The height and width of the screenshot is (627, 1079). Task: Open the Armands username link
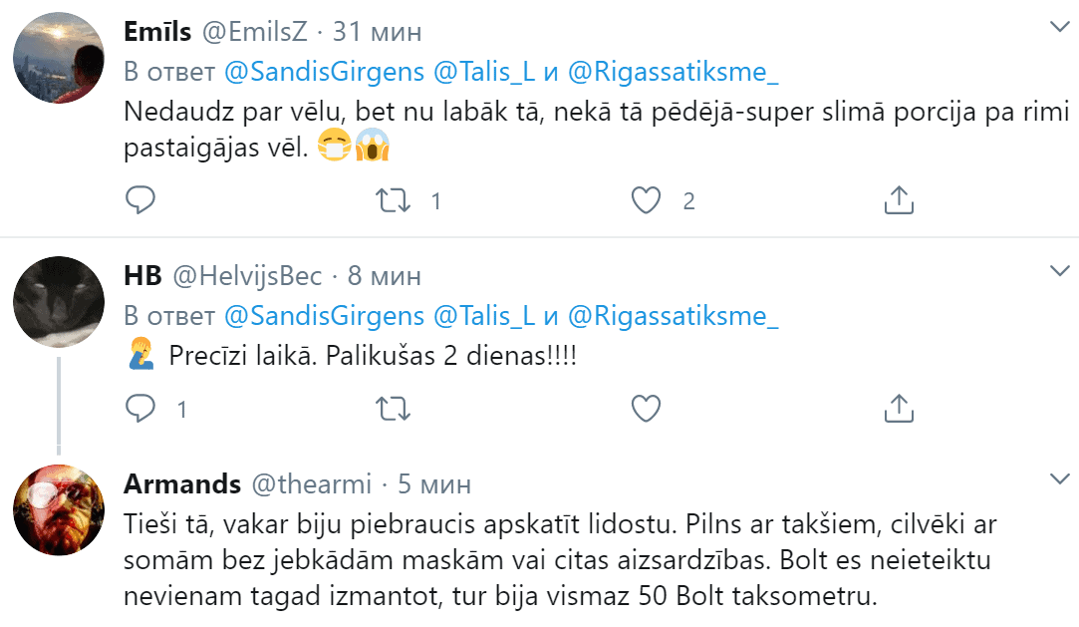point(182,484)
